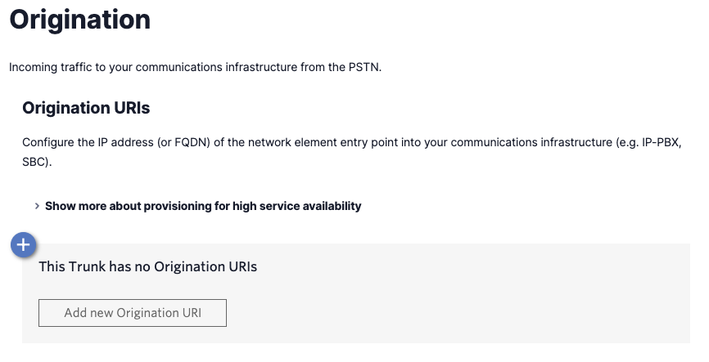
Task: Click the SBC text on second line
Action: tap(36, 162)
